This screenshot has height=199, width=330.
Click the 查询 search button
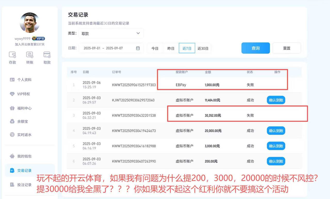click(x=255, y=48)
